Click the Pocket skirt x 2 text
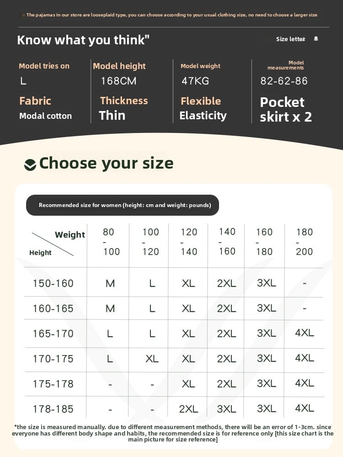Image resolution: width=343 pixels, height=457 pixels. (286, 109)
